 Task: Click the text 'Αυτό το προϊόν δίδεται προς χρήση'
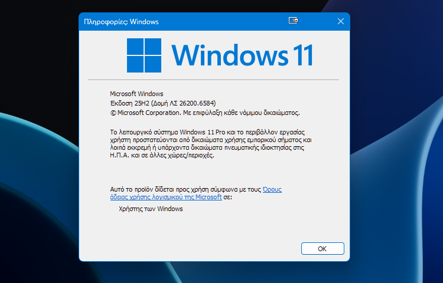[x=159, y=189]
